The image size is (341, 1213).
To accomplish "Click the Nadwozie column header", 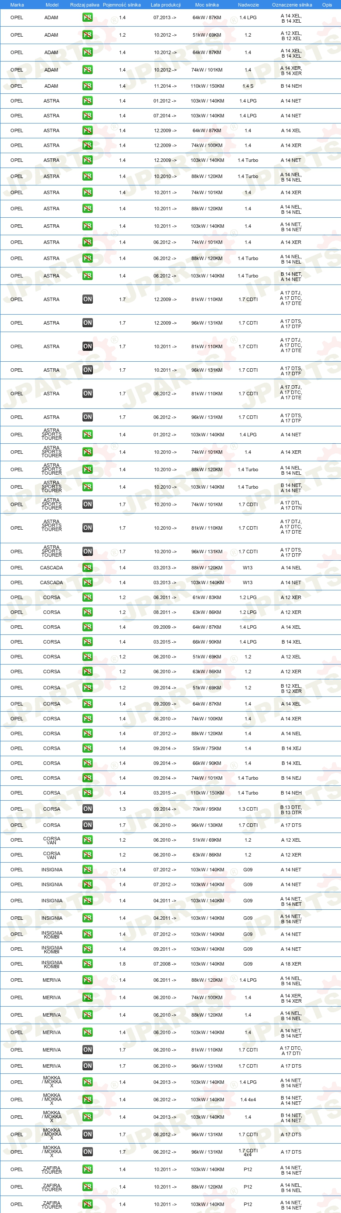I will 249,5.
